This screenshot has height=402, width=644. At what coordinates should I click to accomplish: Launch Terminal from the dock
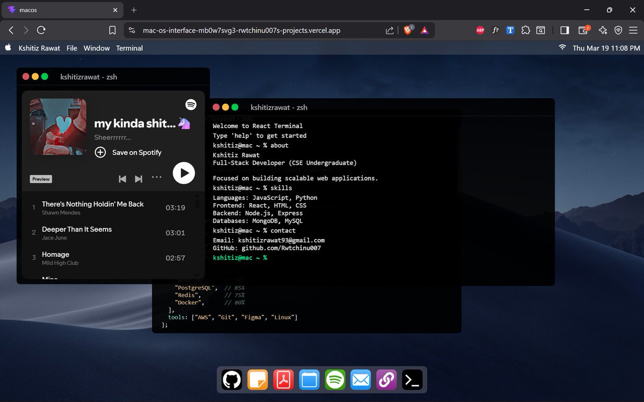click(x=413, y=380)
